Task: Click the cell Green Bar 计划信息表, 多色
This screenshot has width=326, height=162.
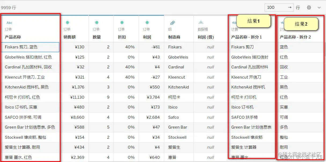Action: [x=30, y=127]
